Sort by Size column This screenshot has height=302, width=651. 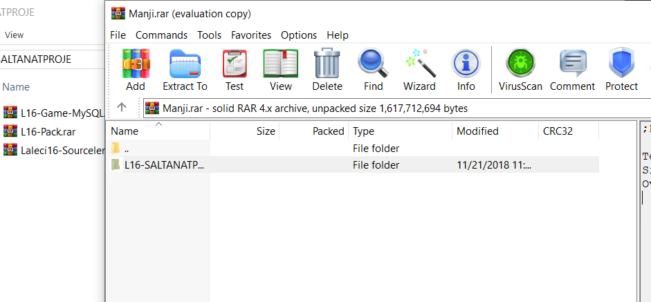point(244,131)
